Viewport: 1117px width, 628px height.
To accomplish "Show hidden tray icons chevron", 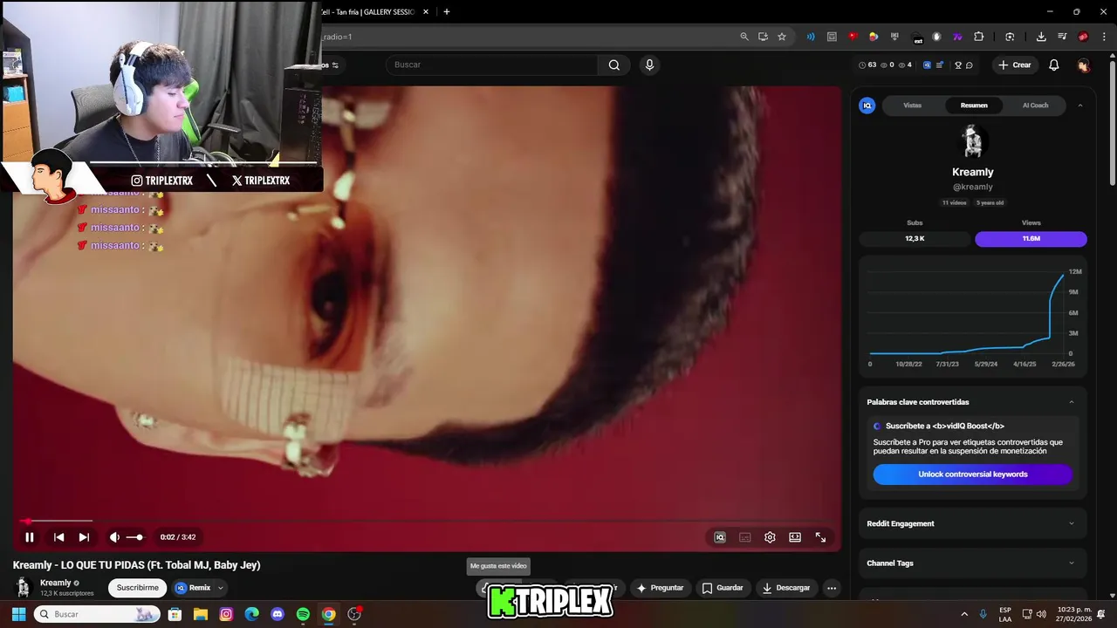I will [x=964, y=614].
